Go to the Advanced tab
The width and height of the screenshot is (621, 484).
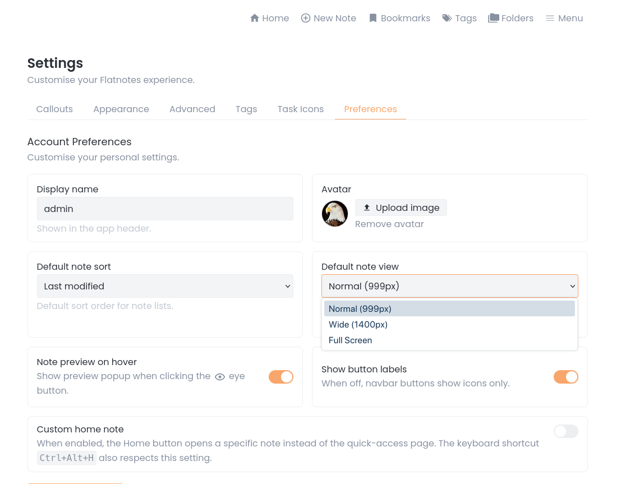coord(192,109)
